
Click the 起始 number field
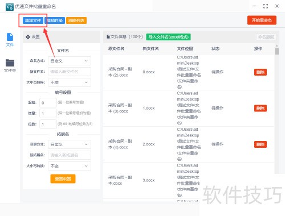tap(48, 103)
